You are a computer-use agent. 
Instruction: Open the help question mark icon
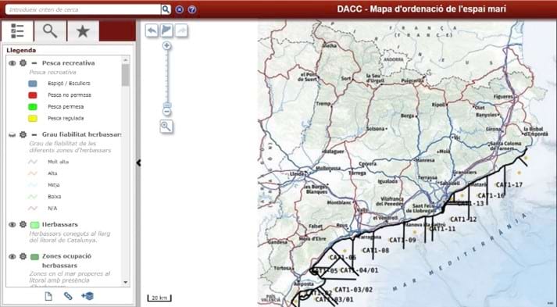[192, 9]
